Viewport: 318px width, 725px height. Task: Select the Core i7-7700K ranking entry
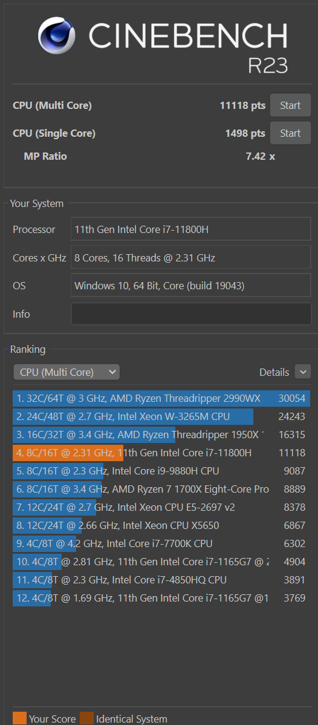point(161,543)
